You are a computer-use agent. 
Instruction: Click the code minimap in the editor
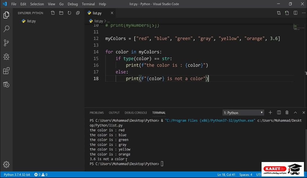(299, 27)
